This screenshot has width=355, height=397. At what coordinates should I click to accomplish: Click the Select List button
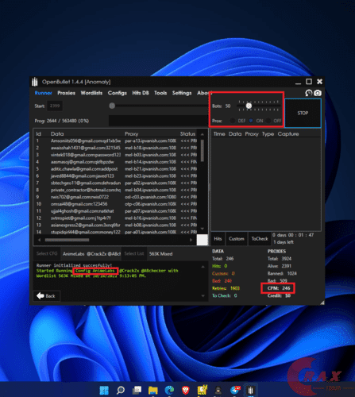click(x=134, y=253)
